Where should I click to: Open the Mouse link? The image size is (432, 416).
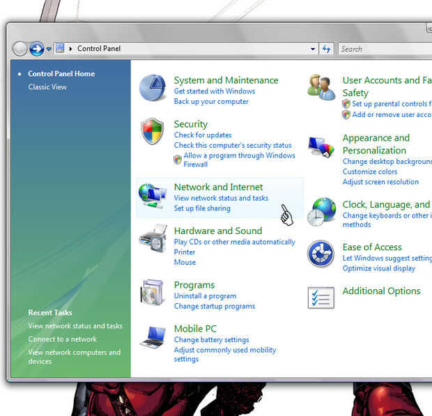point(185,262)
